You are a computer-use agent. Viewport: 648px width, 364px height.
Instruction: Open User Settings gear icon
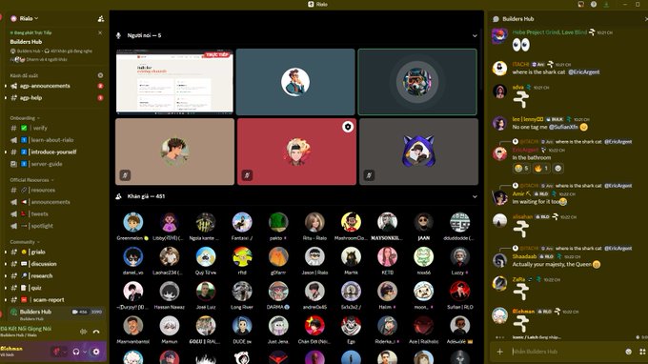96,352
